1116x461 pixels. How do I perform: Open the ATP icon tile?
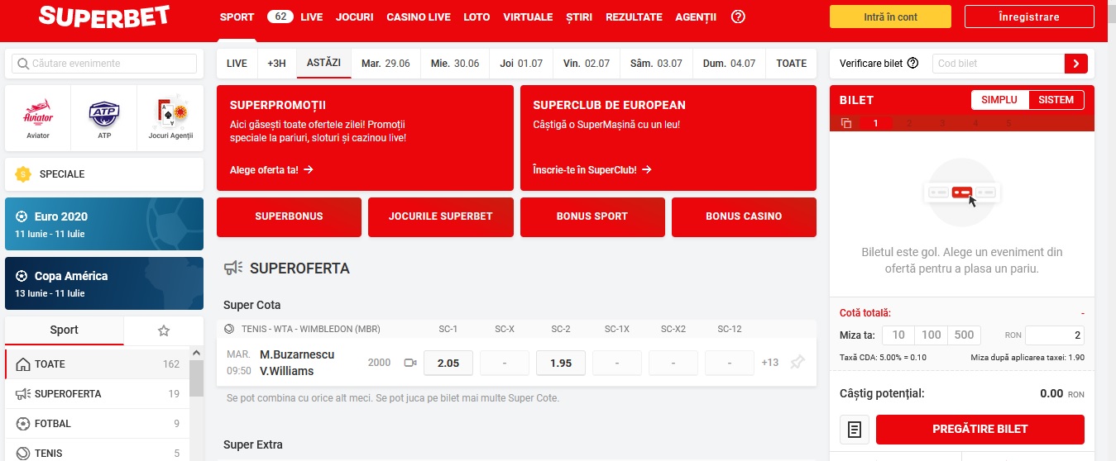104,117
